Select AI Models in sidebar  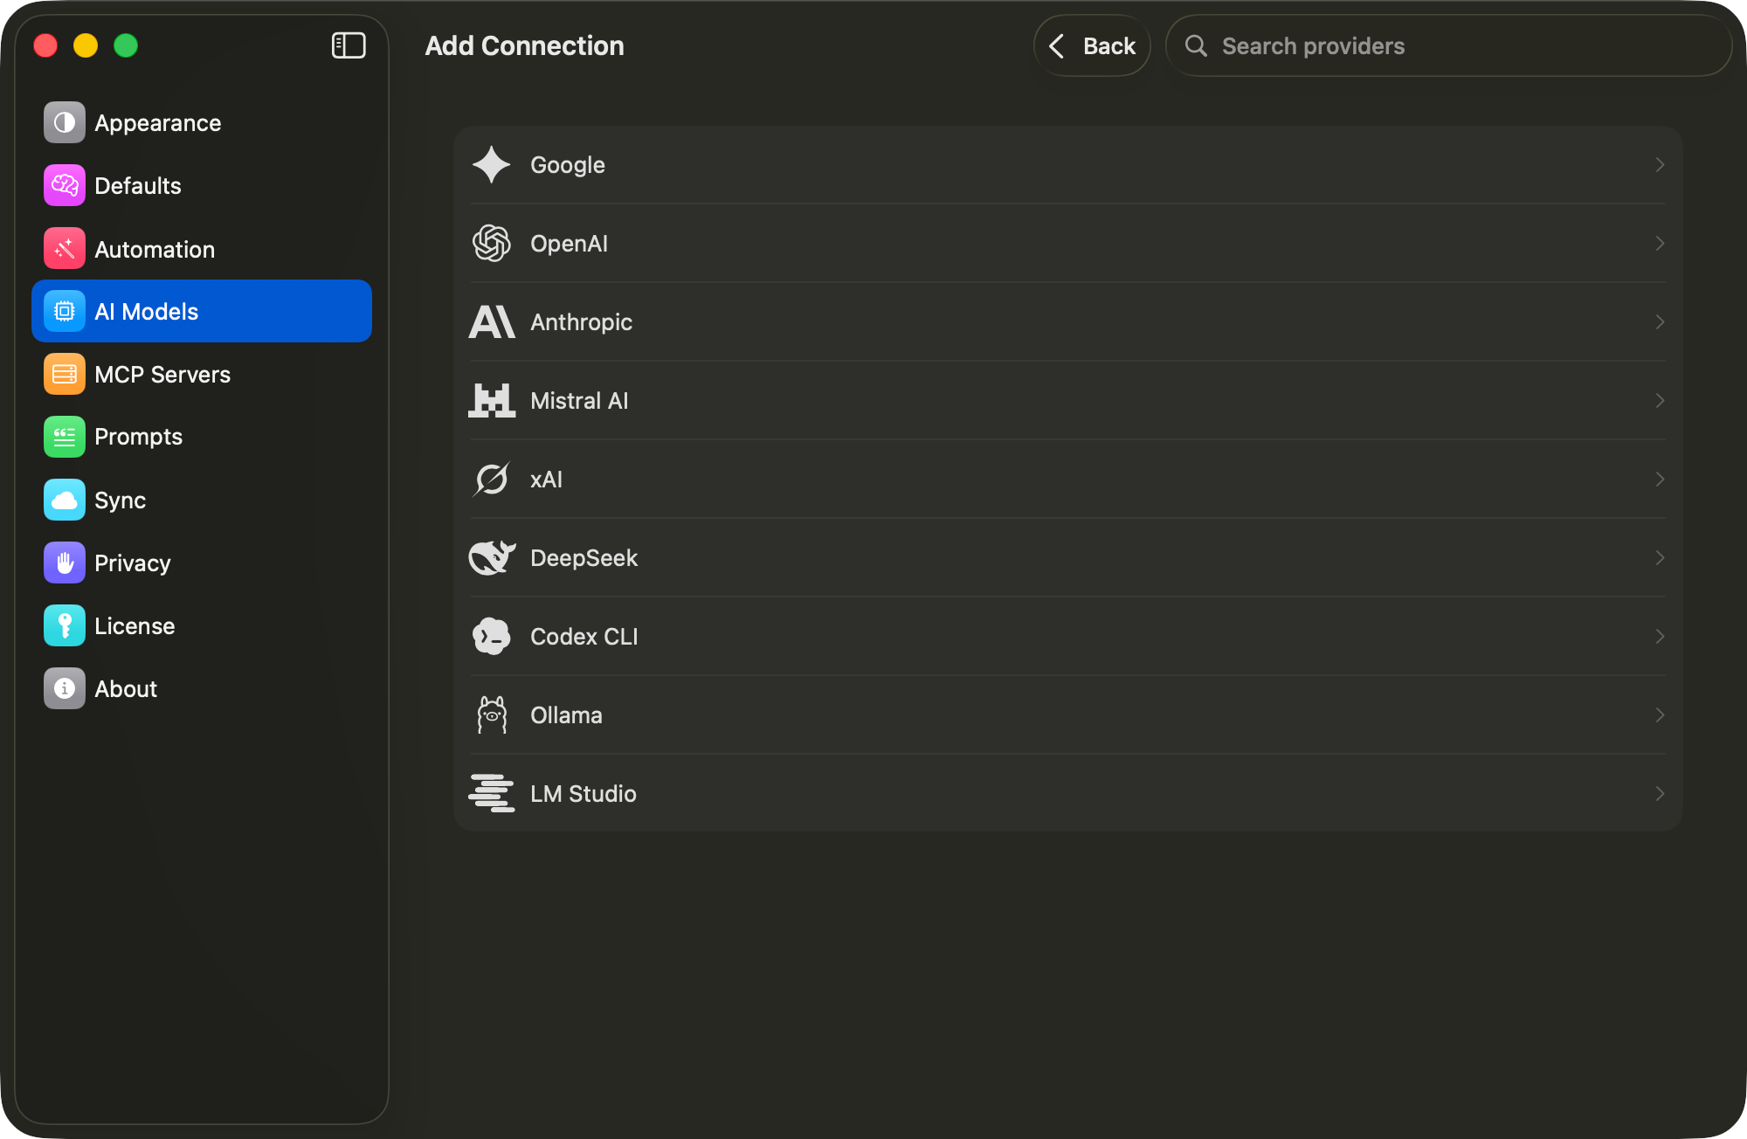[202, 311]
